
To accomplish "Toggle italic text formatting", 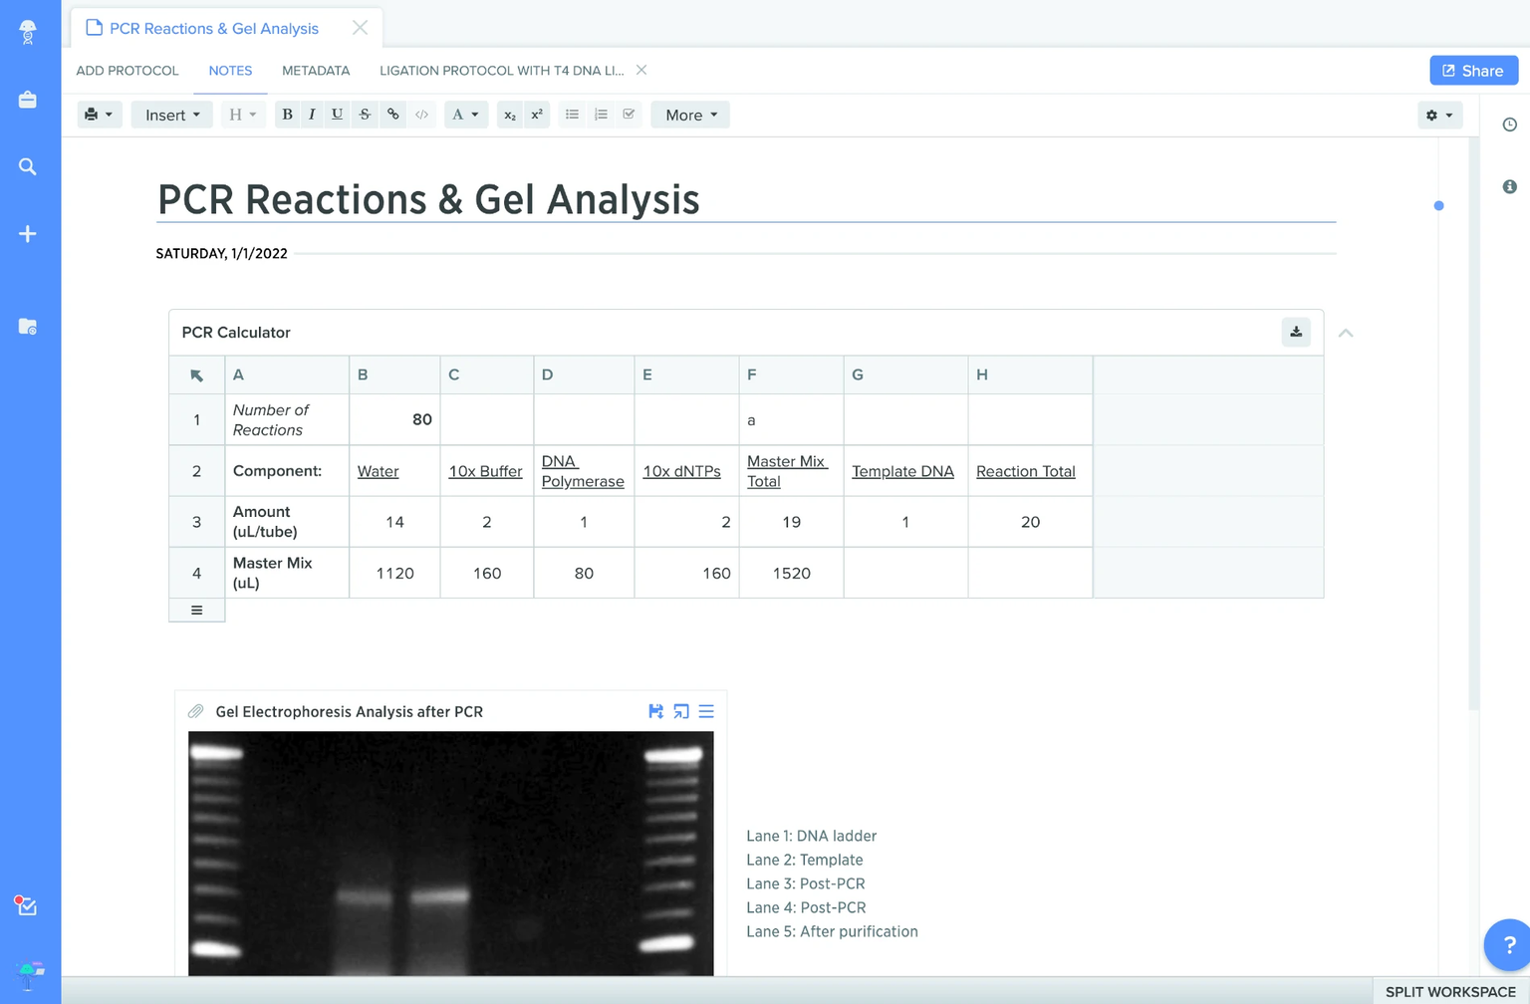I will pos(312,115).
